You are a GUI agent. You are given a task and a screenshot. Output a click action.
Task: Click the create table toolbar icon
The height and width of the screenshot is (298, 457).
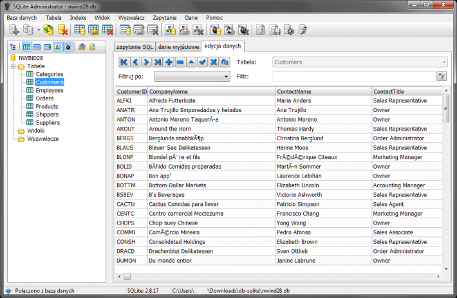click(79, 30)
